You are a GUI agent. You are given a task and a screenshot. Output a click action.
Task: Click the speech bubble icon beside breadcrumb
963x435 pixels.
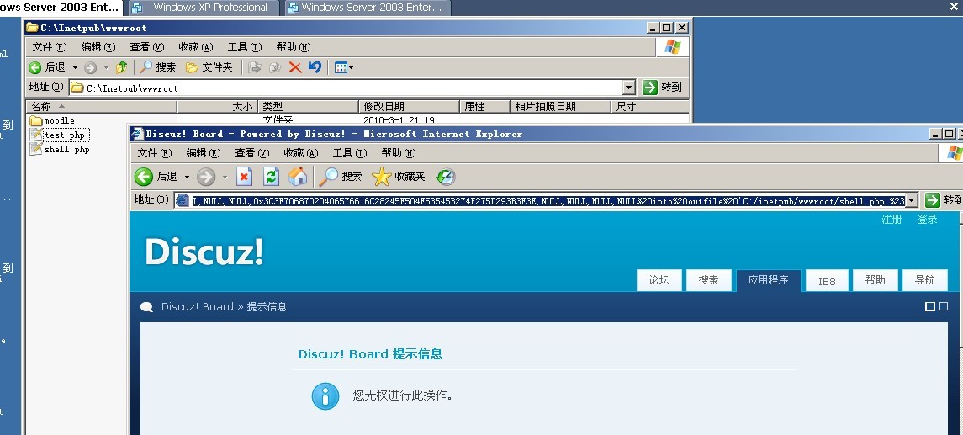[146, 307]
